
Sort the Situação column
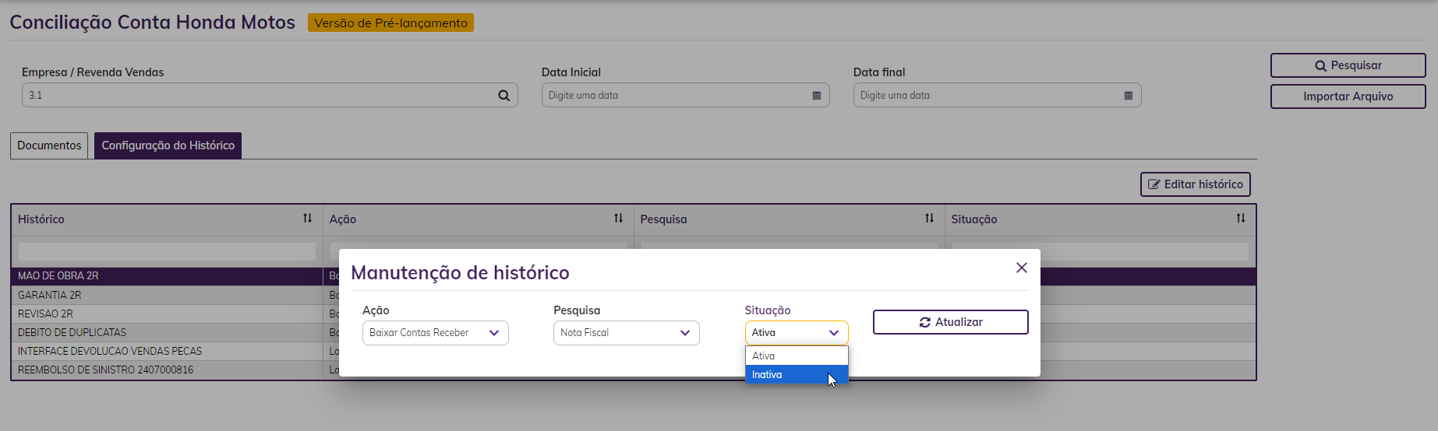[1240, 219]
